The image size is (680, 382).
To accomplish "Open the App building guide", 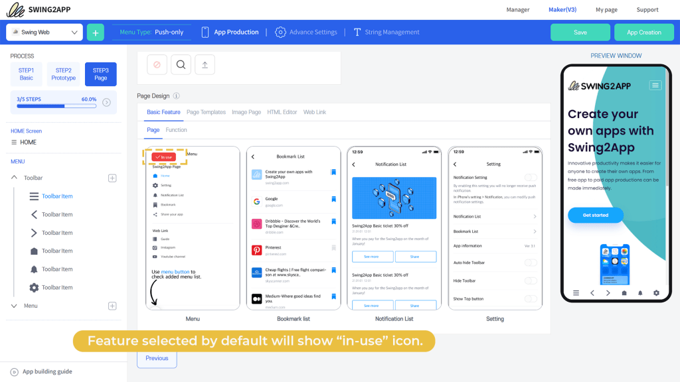I will coord(41,371).
